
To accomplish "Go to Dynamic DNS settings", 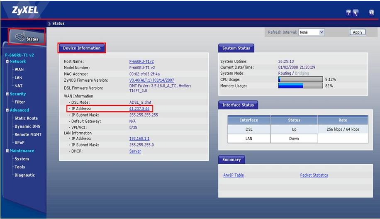I will pyautogui.click(x=27, y=127).
